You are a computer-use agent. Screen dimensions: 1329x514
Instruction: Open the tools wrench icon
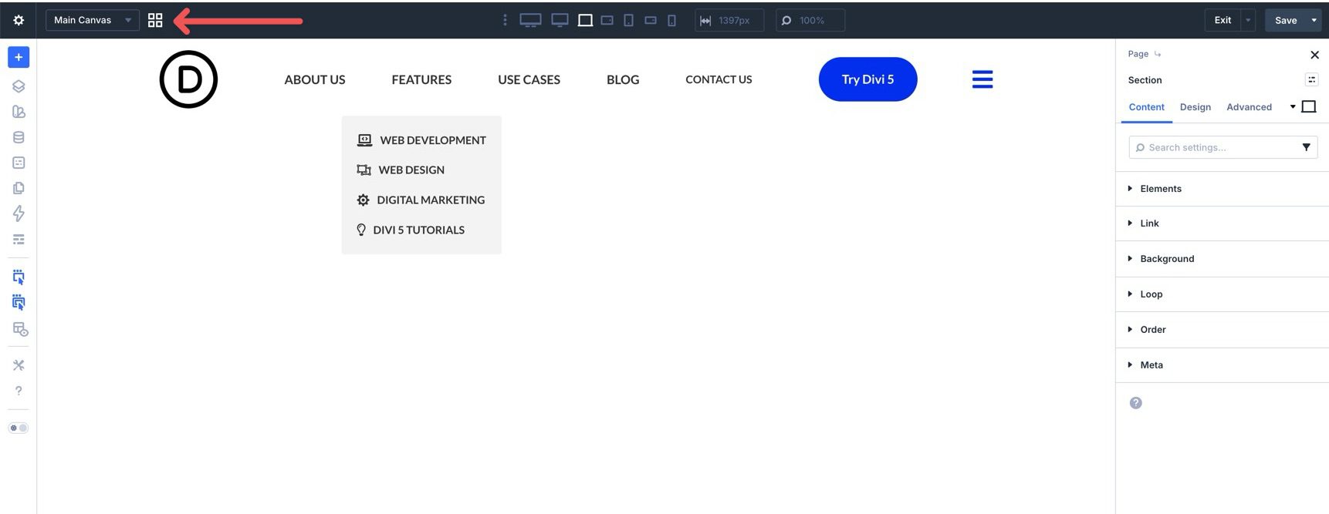click(19, 365)
